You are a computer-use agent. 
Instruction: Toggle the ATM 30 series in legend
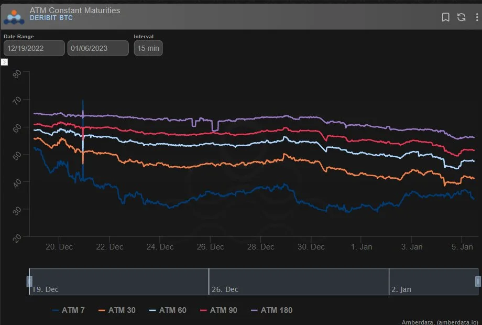pyautogui.click(x=117, y=310)
